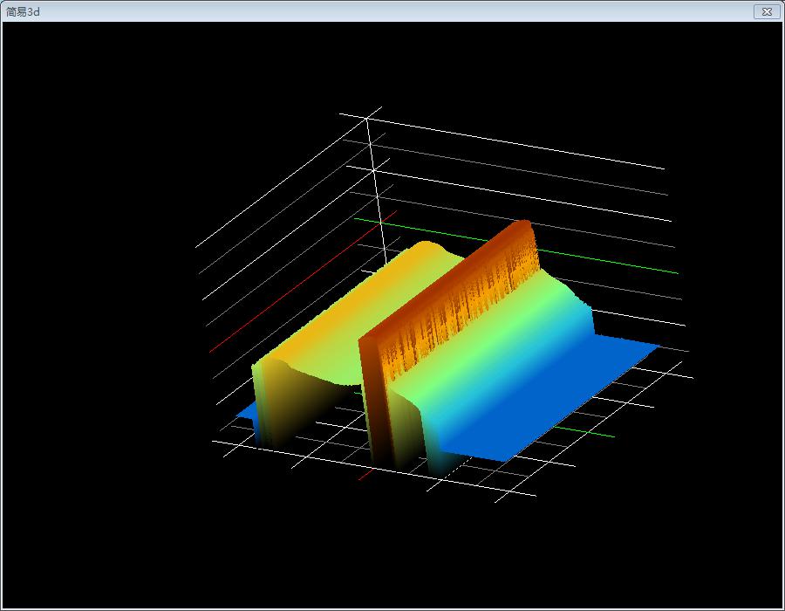Viewport: 785px width, 611px height.
Task: Click the stepped bump at slope's far end
Action: point(576,303)
